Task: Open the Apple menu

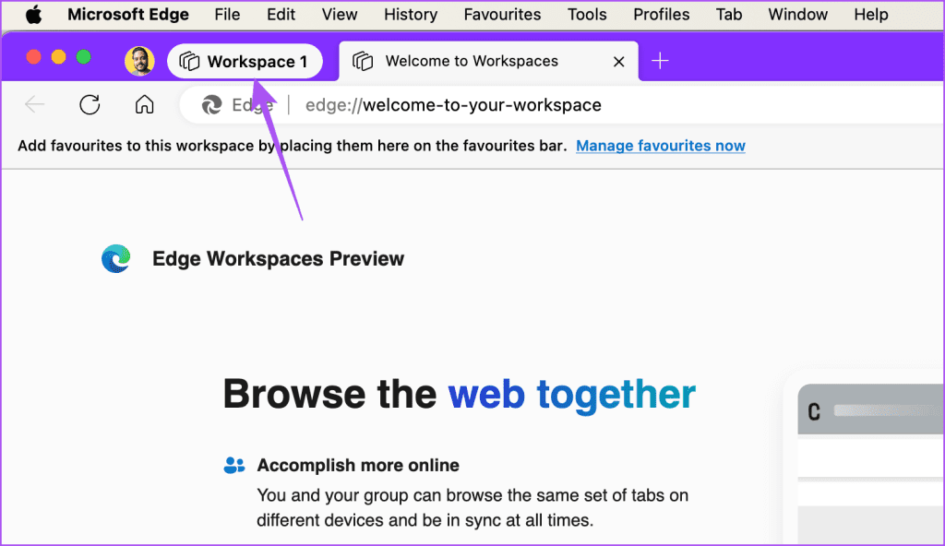Action: tap(32, 14)
